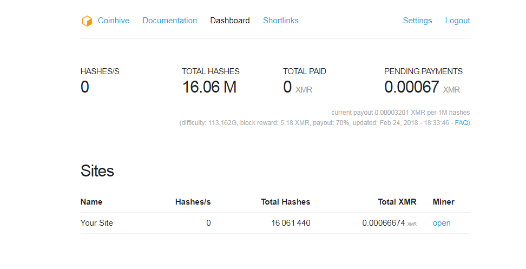Click the PENDING PAYMENTS label

423,71
